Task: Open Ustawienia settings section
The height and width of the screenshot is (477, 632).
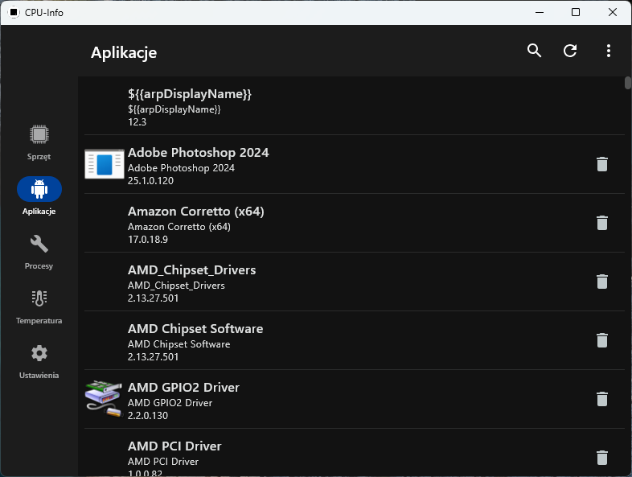Action: coord(39,361)
